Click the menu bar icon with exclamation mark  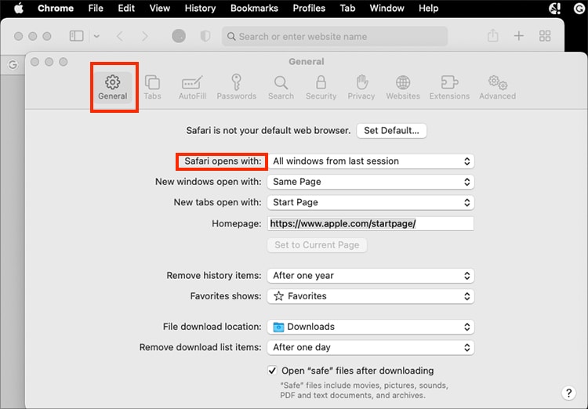click(x=554, y=9)
